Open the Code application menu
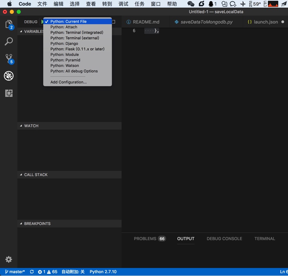The height and width of the screenshot is (276, 288). (25, 4)
